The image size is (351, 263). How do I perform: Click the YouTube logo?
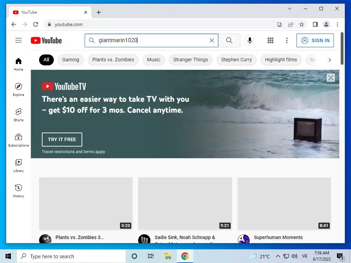[46, 40]
